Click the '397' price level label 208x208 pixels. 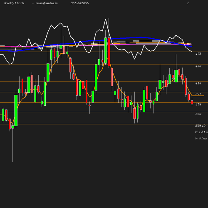[x=198, y=94]
